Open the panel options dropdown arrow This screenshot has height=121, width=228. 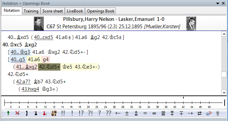coord(218,3)
